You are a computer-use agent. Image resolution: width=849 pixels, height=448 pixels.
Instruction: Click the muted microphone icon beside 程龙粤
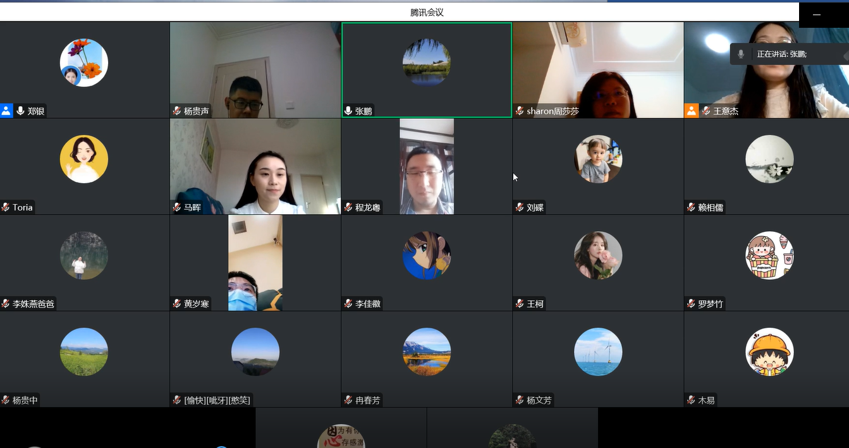point(348,207)
